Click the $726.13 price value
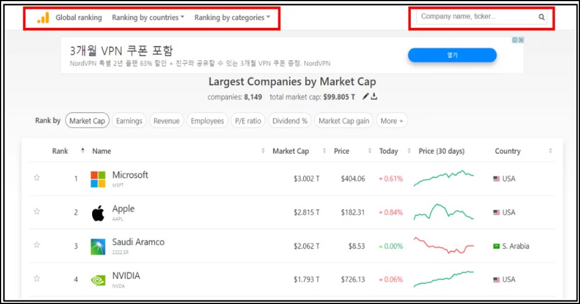The width and height of the screenshot is (580, 304). pos(353,280)
